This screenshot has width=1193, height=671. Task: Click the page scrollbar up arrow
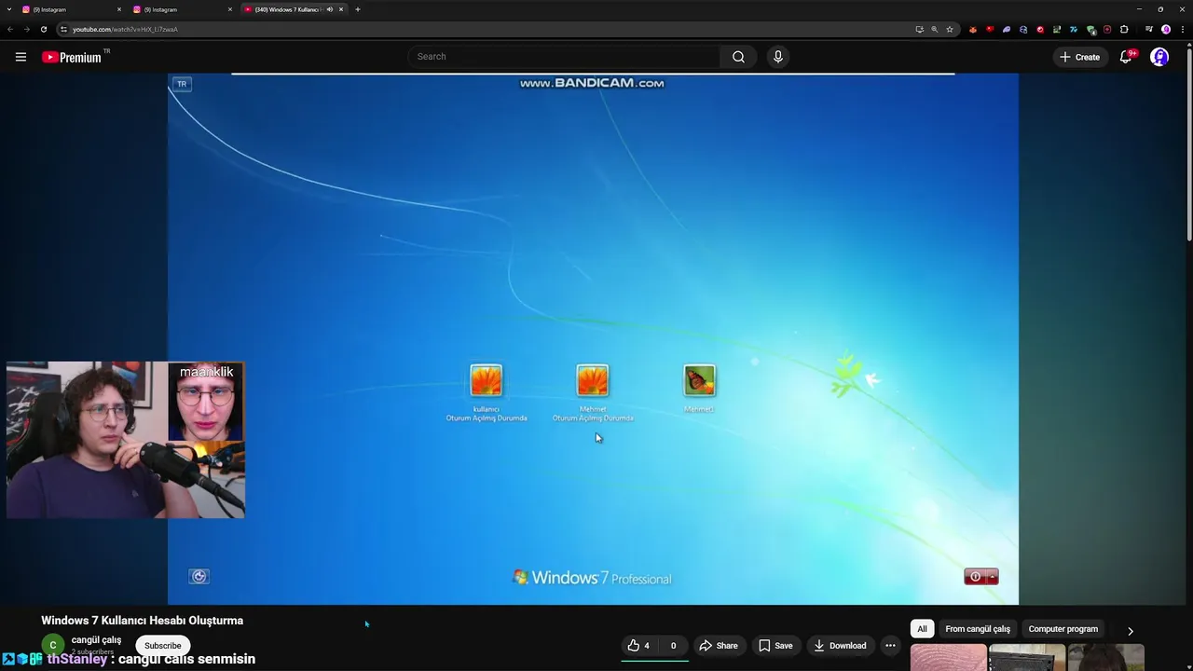coord(1188,45)
